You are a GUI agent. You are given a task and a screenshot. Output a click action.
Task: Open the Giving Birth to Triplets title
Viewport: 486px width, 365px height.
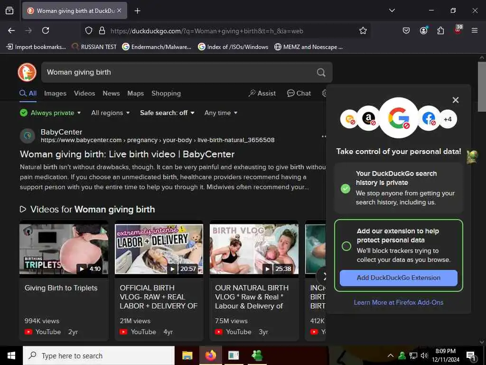click(x=61, y=288)
